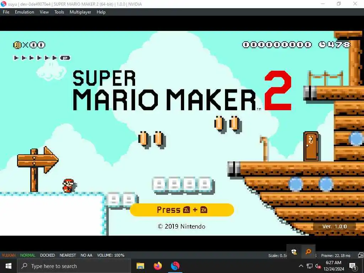The height and width of the screenshot is (273, 364).
Task: Switch the DOCKED mode status button
Action: (47, 255)
